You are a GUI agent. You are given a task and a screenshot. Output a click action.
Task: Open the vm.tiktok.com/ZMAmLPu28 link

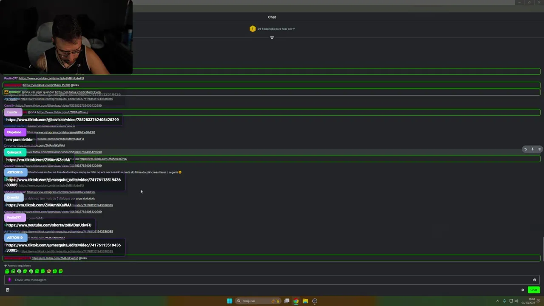click(x=46, y=85)
